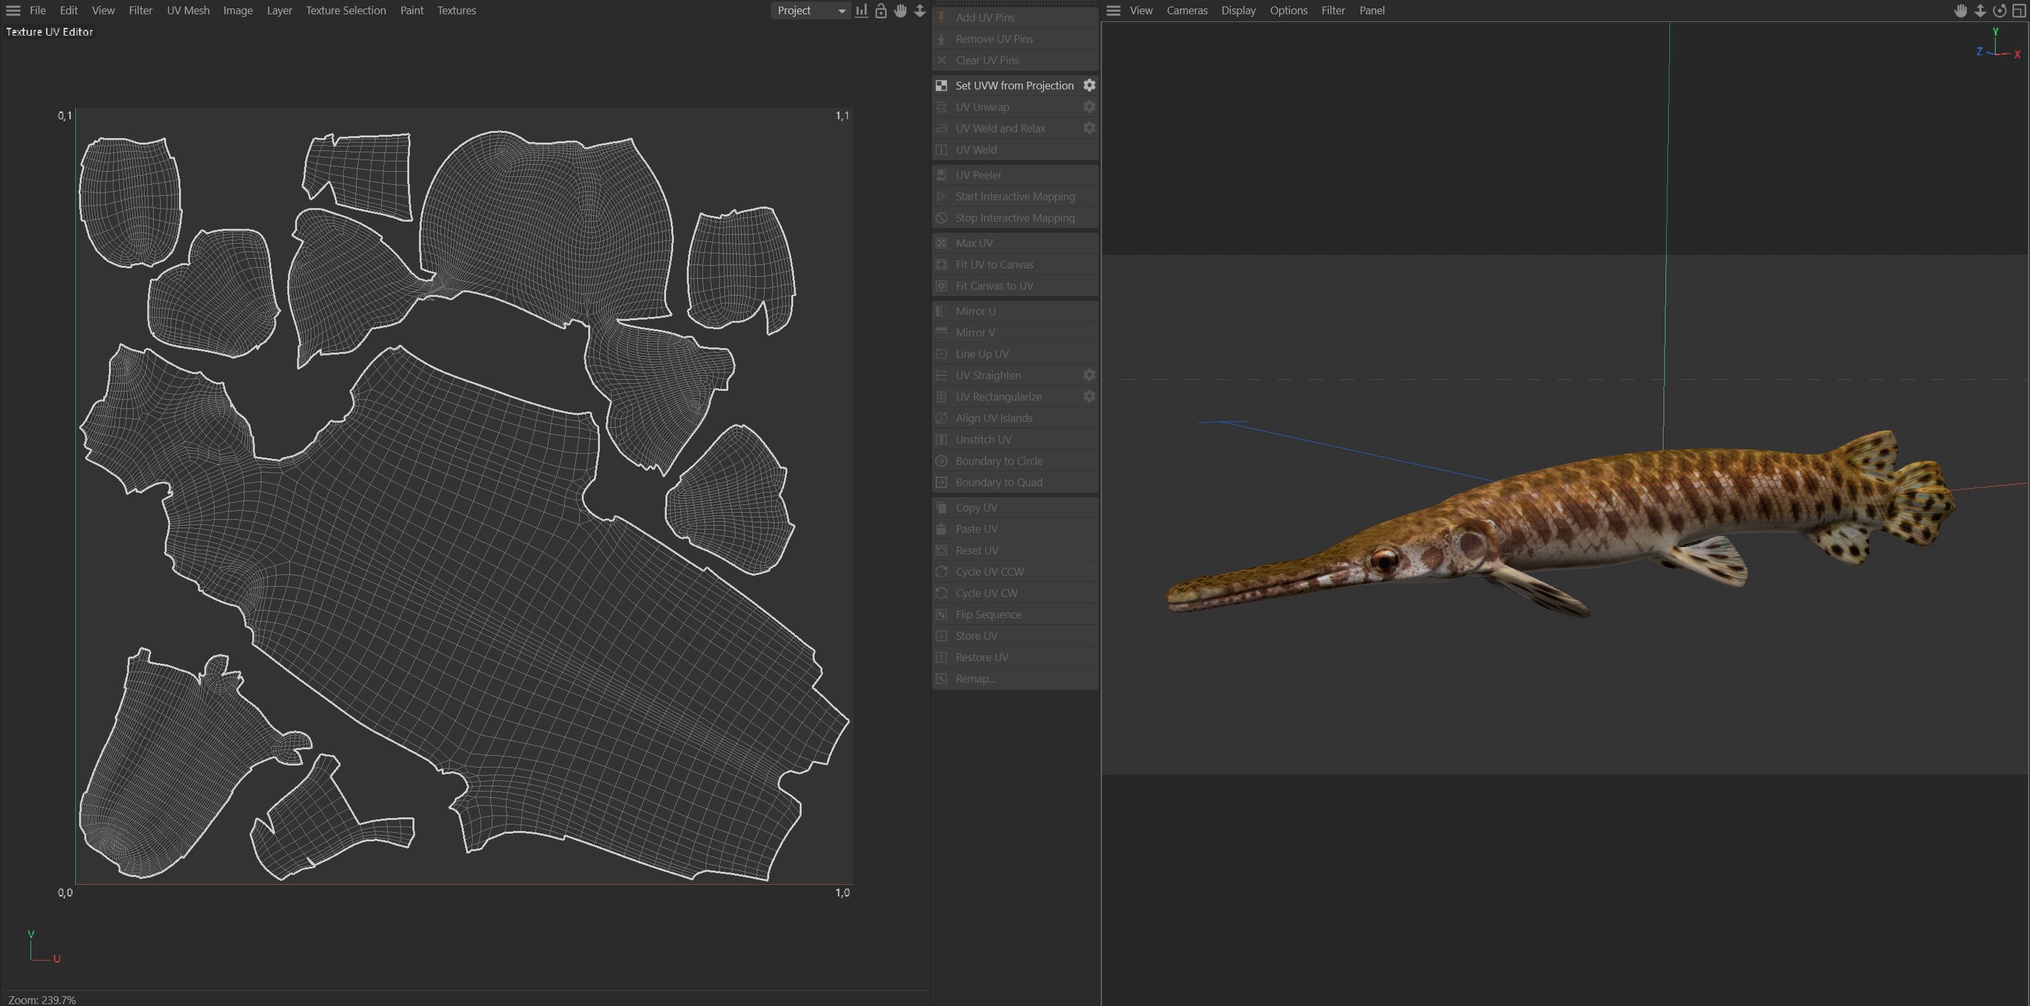This screenshot has height=1006, width=2030.
Task: Open the Cameras menu in viewport
Action: (x=1186, y=11)
